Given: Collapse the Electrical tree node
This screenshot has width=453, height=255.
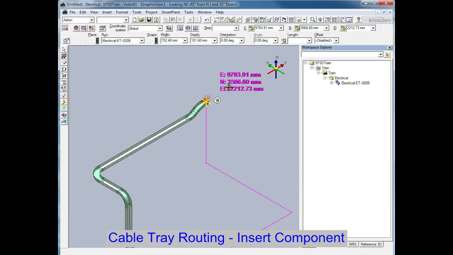Looking at the screenshot, I should 325,78.
